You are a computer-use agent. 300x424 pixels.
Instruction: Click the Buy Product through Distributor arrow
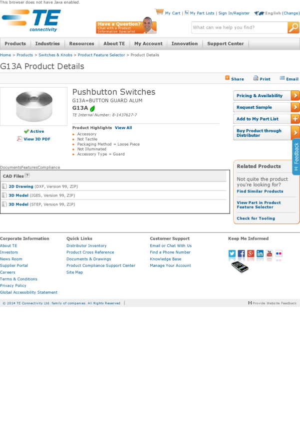[x=295, y=133]
